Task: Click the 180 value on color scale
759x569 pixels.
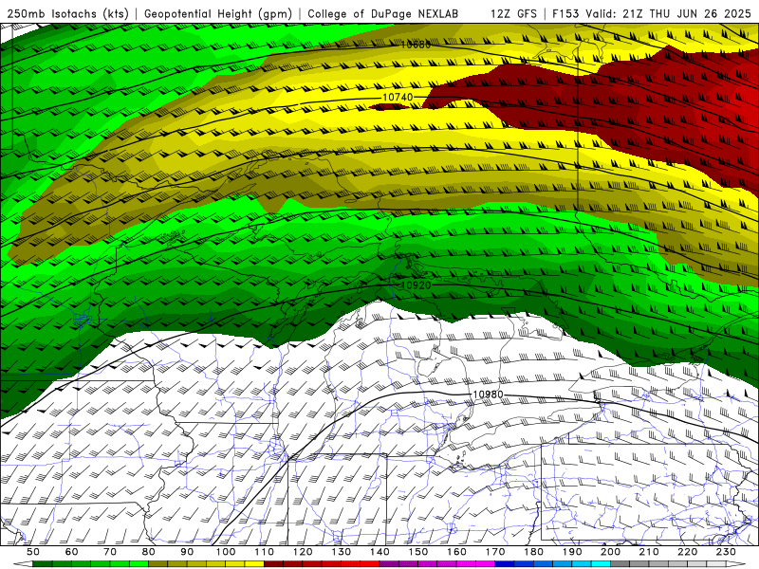Action: coord(533,552)
